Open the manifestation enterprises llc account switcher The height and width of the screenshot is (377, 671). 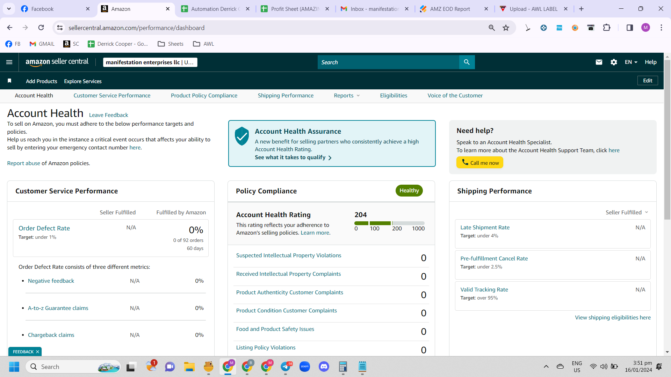click(150, 62)
